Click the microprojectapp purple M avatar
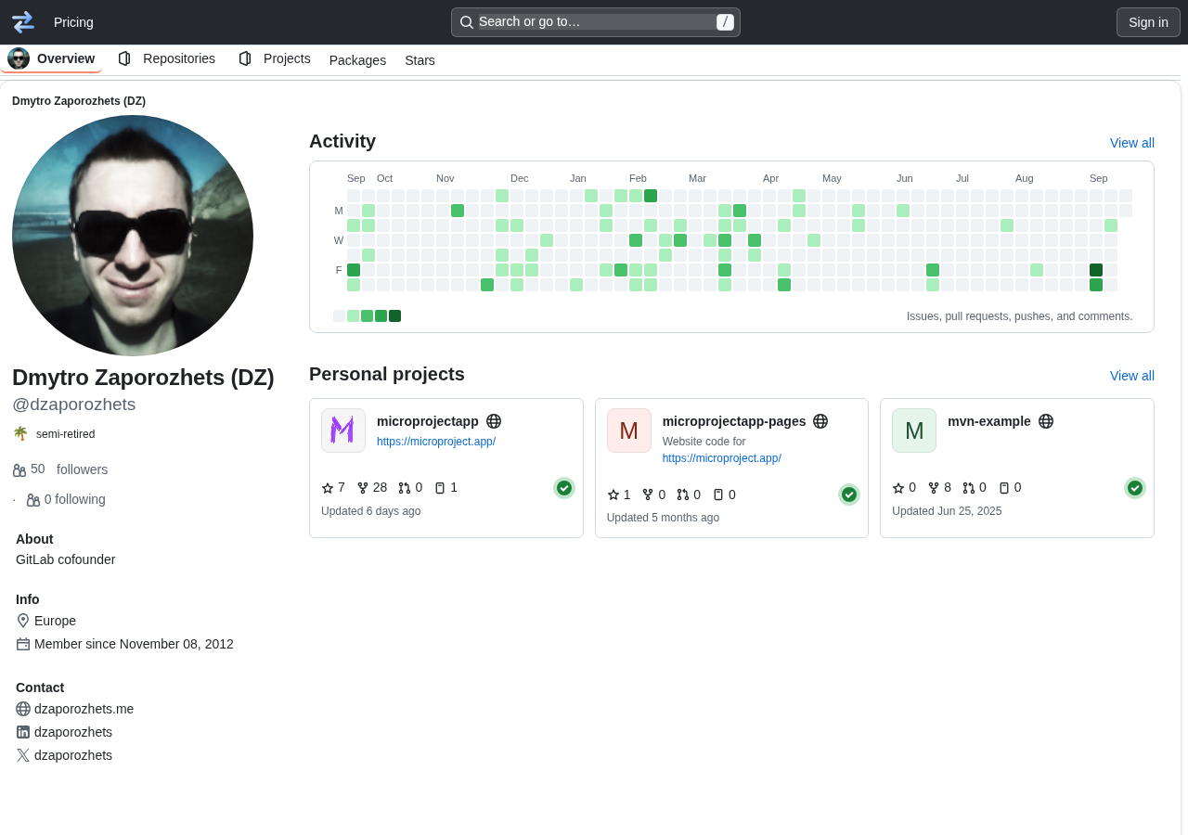Screen dimensions: 1188x835 (x=343, y=430)
